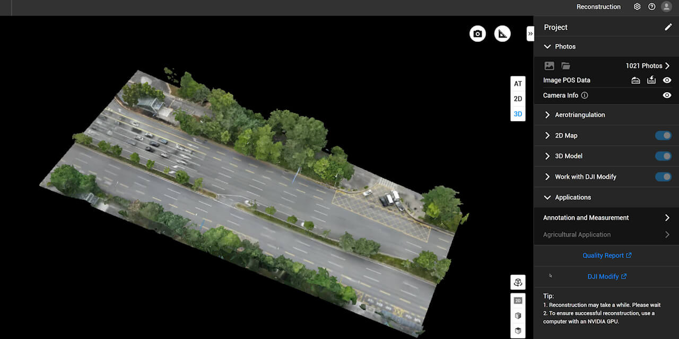Collapse the Photos section

point(547,47)
